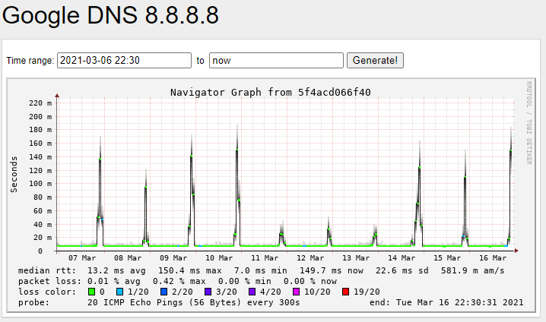Click the start time range input field
Screen dimensions: 546x322
tap(124, 61)
